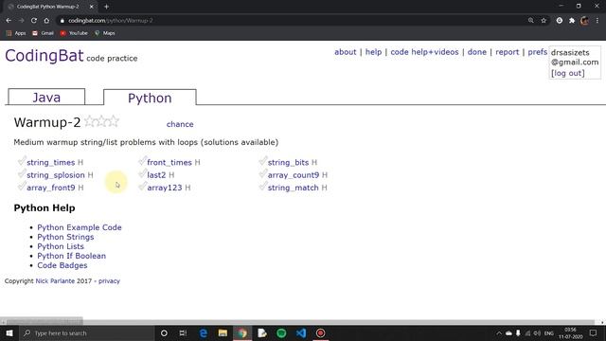Open Python Example Code link

click(80, 227)
